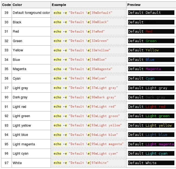The height and width of the screenshot is (169, 176).
Task: Click the 'Default White' terminal preview
Action: (151, 163)
